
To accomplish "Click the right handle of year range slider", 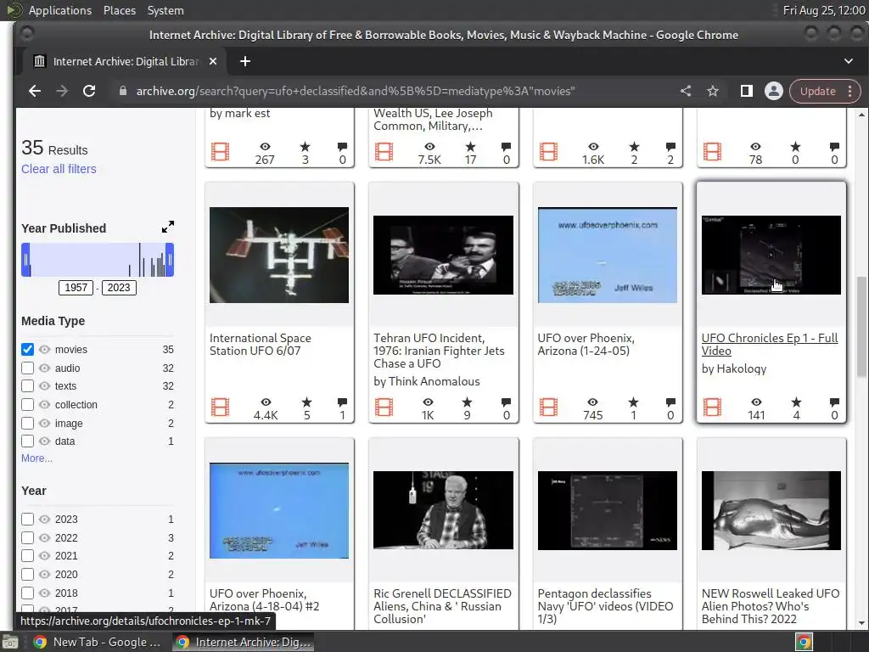I will pyautogui.click(x=170, y=260).
